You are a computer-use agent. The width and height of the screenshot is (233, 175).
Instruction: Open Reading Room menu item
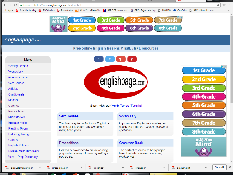tap(18, 128)
